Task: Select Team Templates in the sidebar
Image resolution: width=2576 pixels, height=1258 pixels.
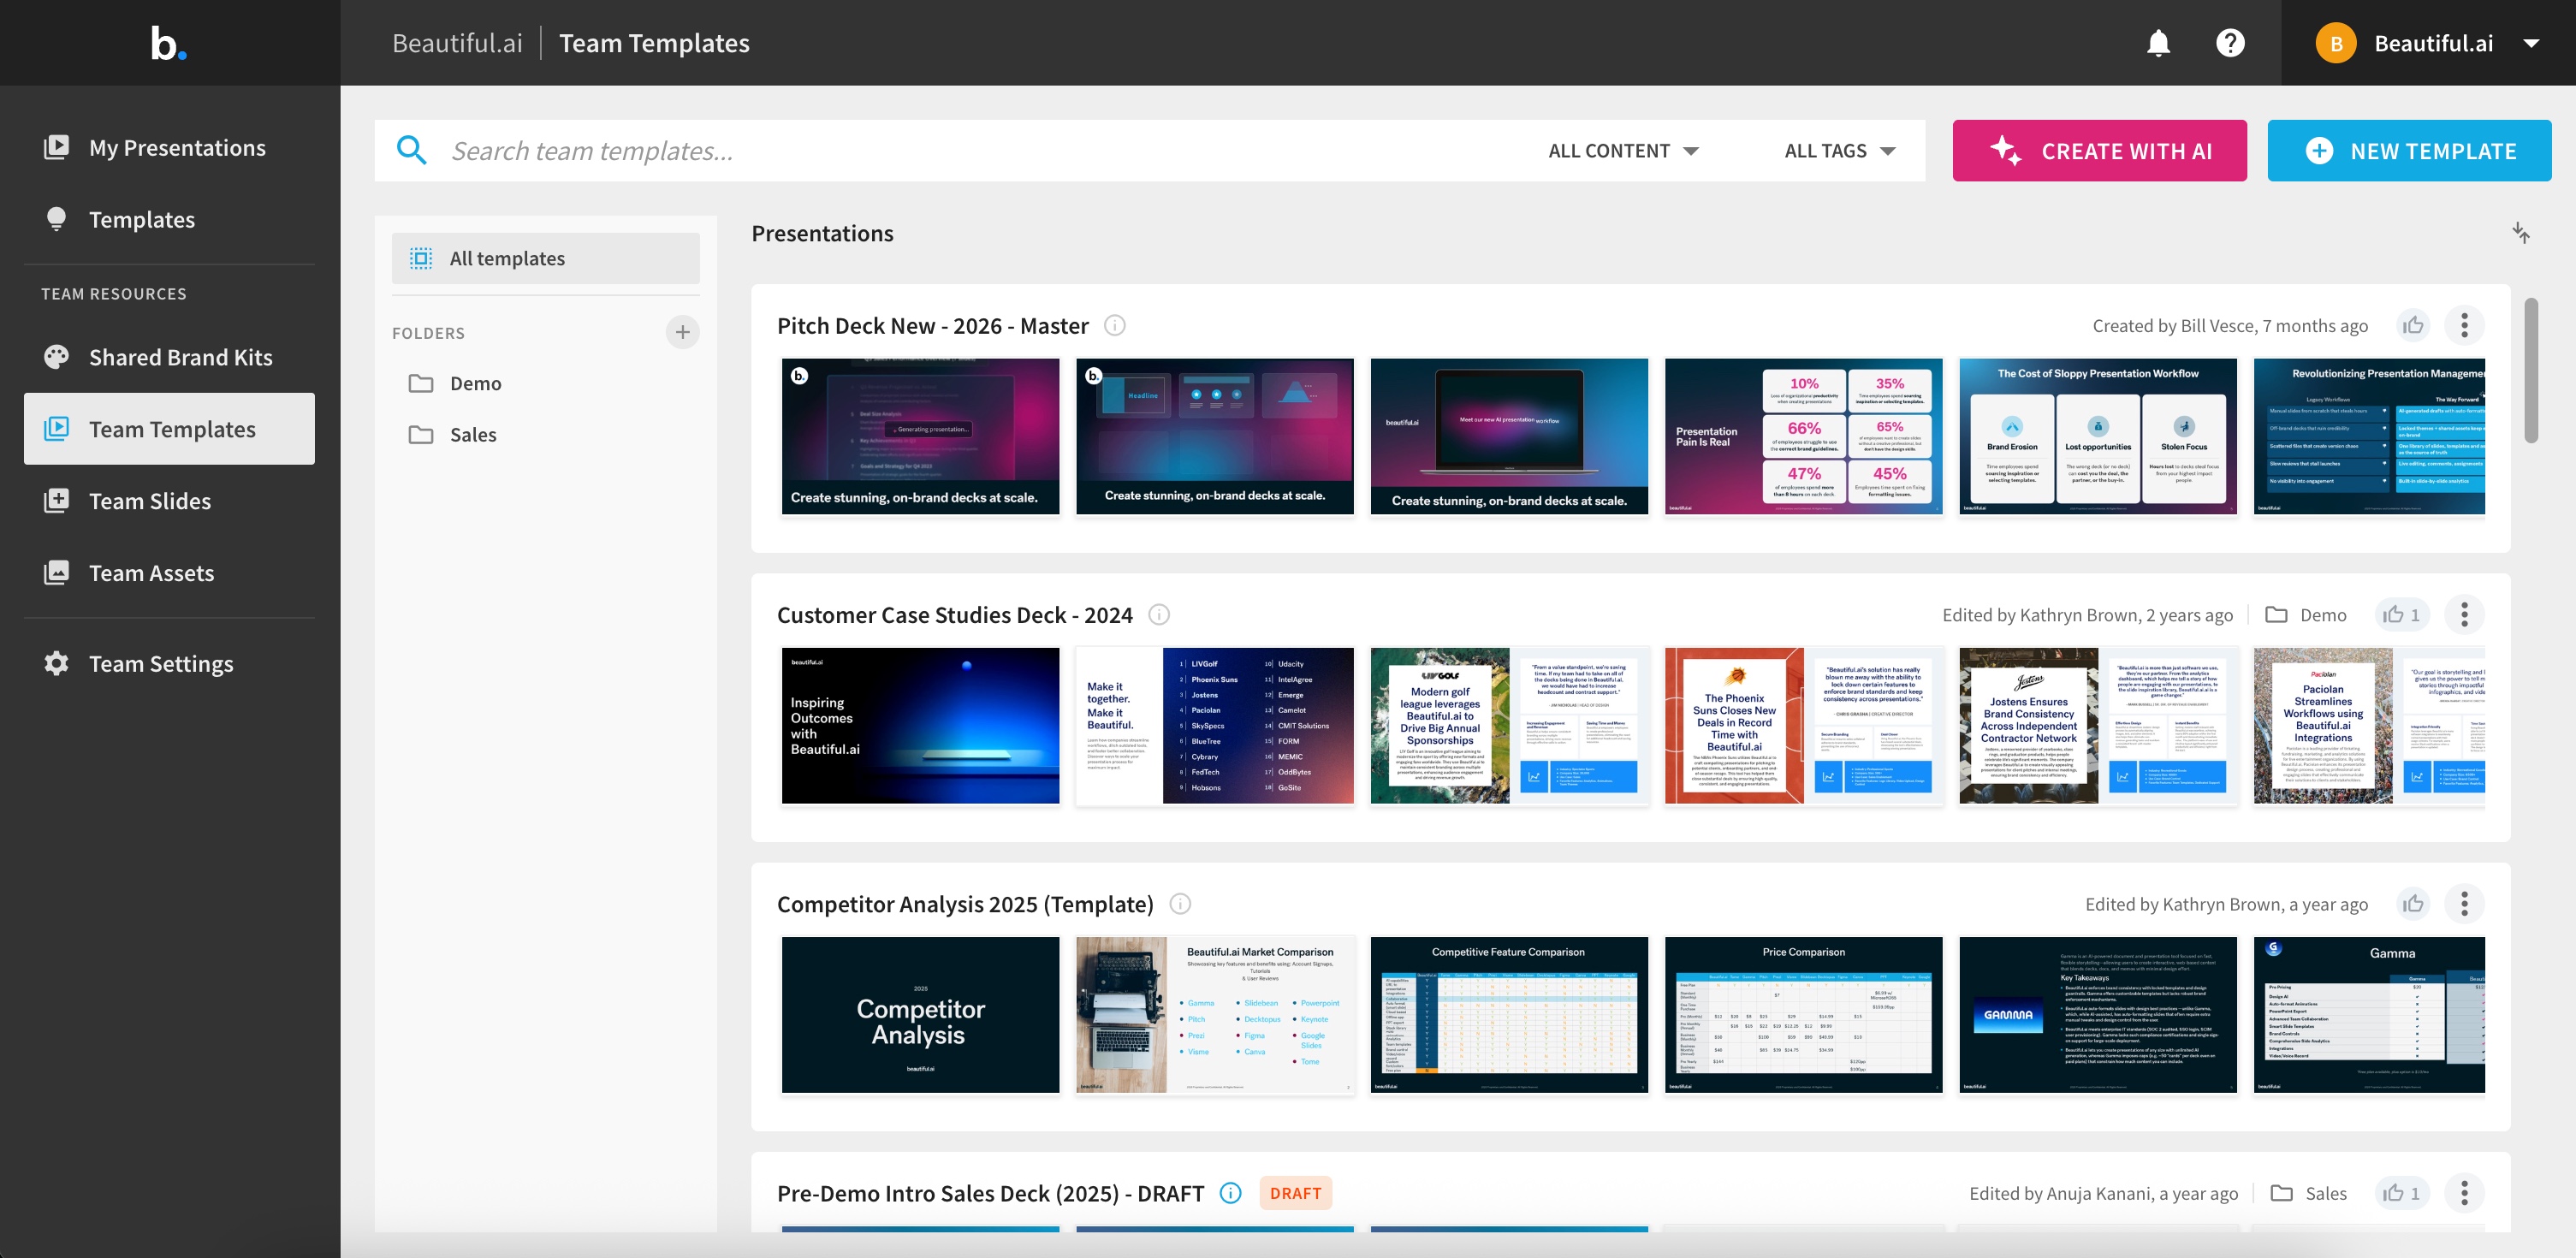Action: [x=169, y=429]
